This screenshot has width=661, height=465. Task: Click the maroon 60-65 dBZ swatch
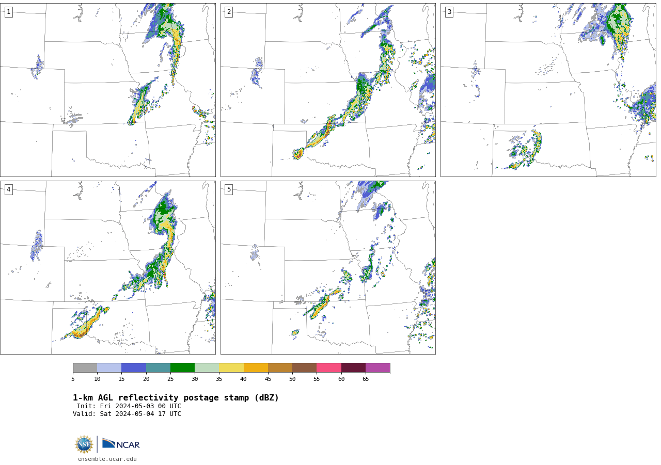[x=353, y=368]
